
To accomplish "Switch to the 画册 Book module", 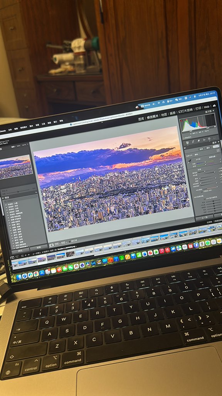I will coord(172,113).
